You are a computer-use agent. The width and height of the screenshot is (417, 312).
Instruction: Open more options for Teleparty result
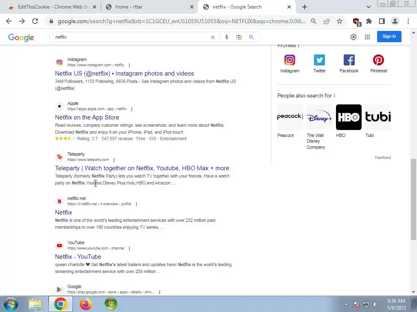tap(114, 160)
